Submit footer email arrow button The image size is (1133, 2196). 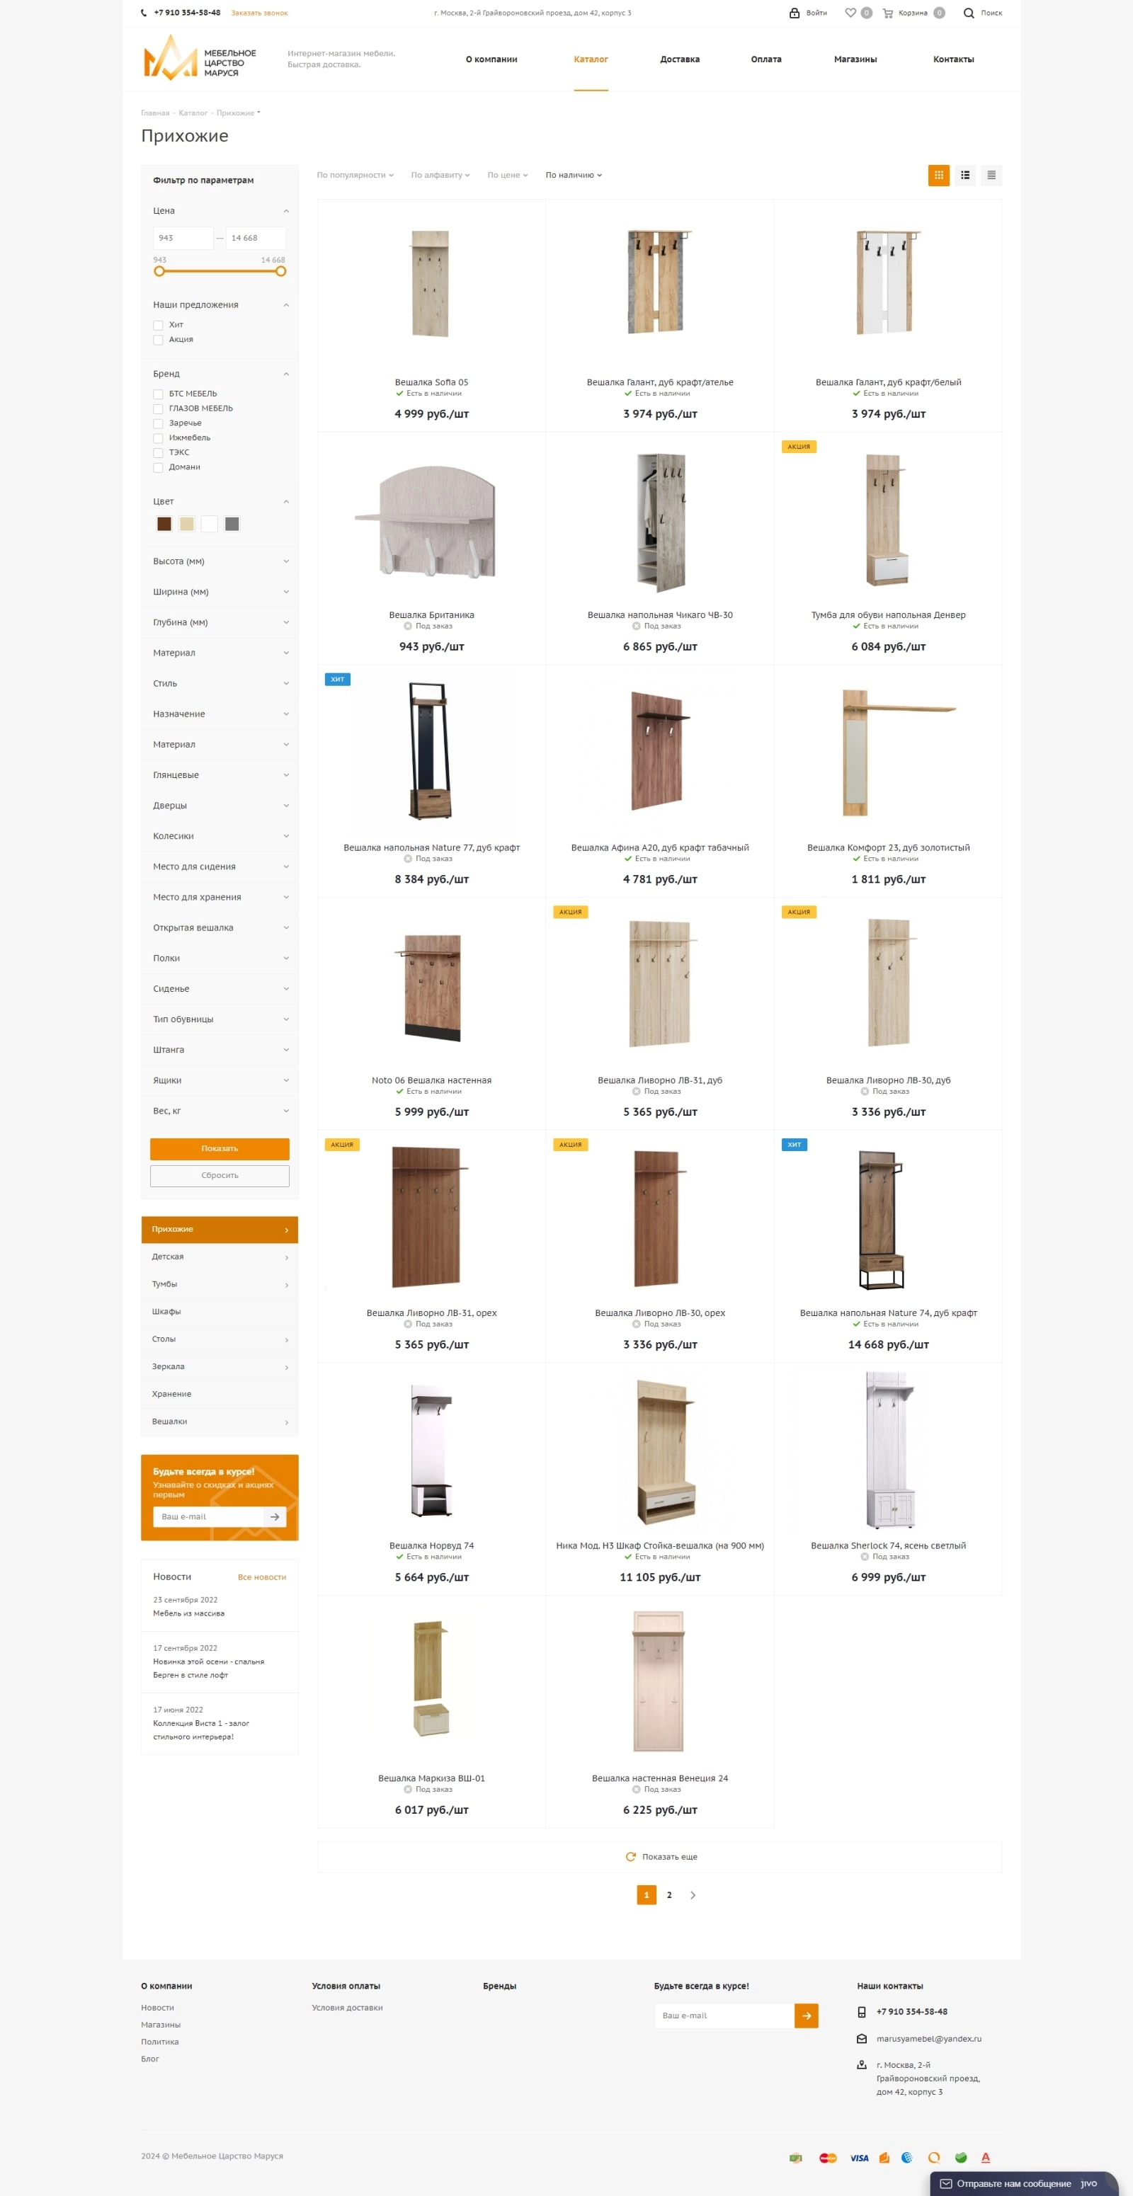[x=806, y=2015]
